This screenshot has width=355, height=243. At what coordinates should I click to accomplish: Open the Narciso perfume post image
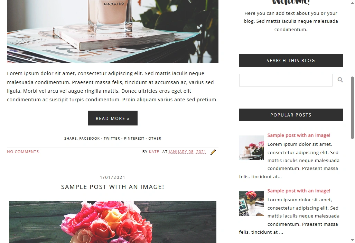click(x=113, y=31)
